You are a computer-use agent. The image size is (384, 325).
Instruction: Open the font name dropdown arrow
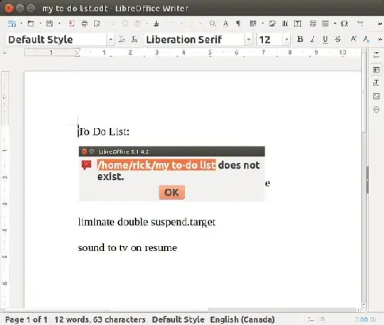(249, 39)
